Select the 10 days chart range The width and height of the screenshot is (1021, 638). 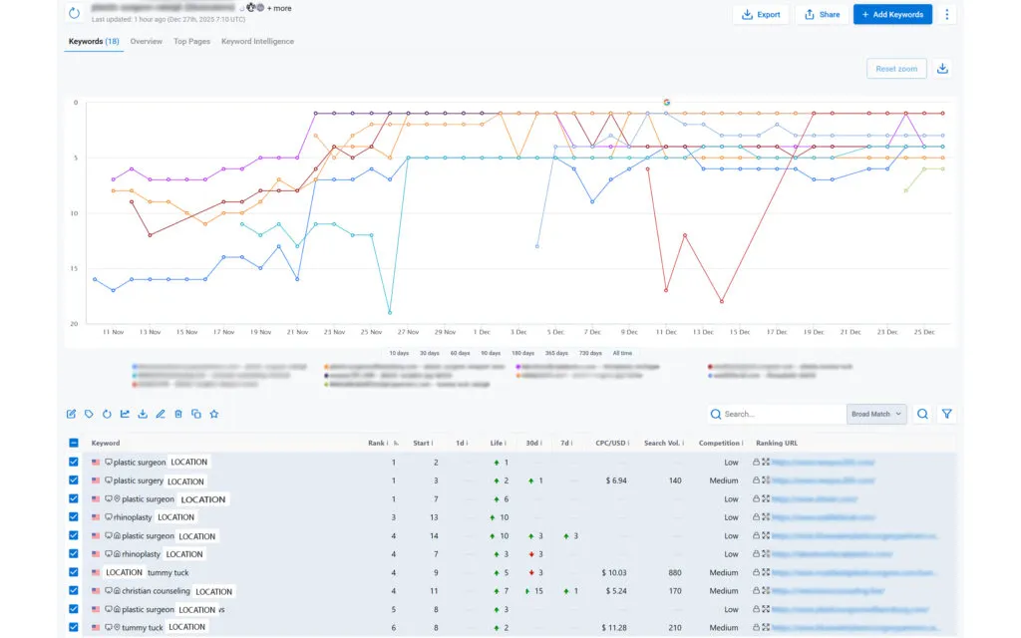pyautogui.click(x=399, y=353)
